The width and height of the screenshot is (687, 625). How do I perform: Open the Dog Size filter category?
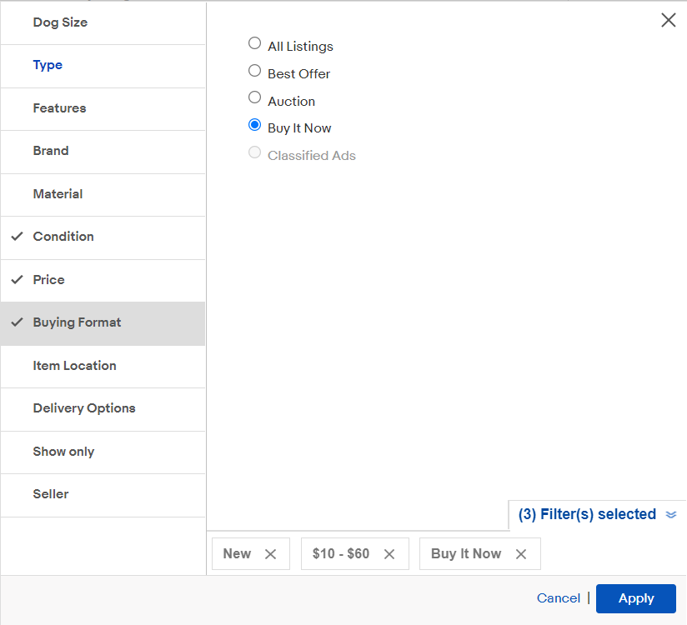click(60, 22)
